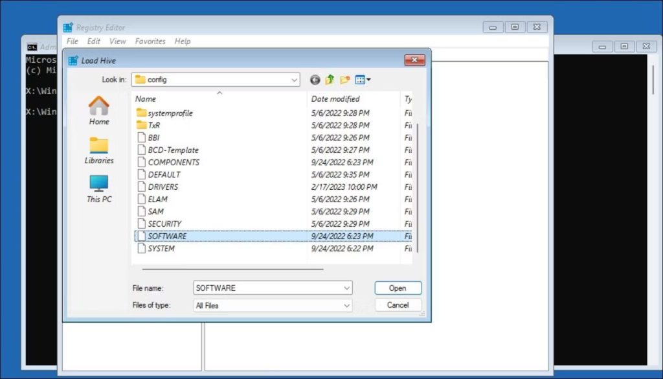Open the File menu in Registry Editor
663x379 pixels.
pyautogui.click(x=73, y=41)
